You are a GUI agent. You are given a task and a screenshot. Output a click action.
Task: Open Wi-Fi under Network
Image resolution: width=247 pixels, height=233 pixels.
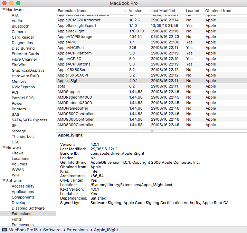(17, 175)
